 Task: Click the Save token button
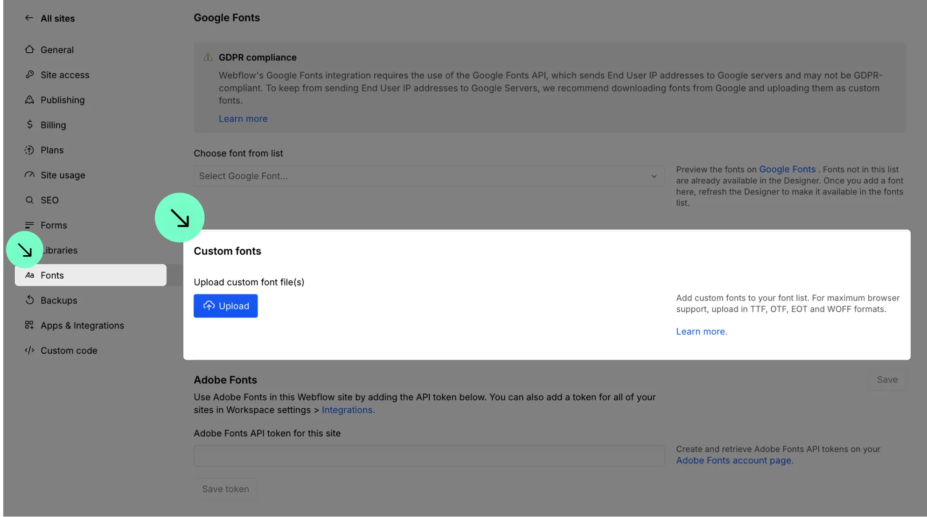coord(225,489)
